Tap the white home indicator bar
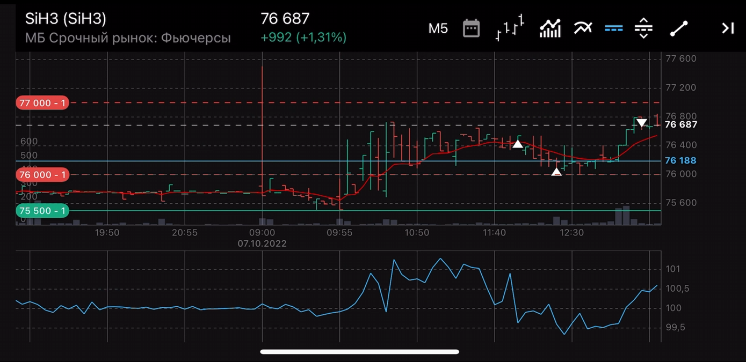Screen dimensions: 746x362 coord(359,352)
